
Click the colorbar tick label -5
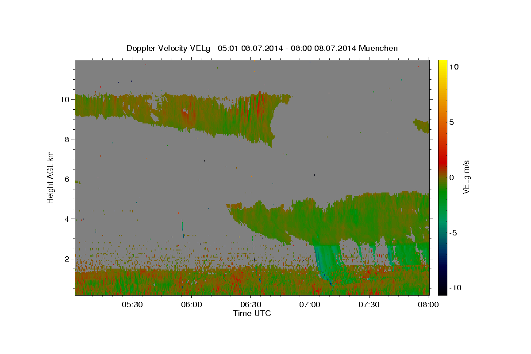454,233
